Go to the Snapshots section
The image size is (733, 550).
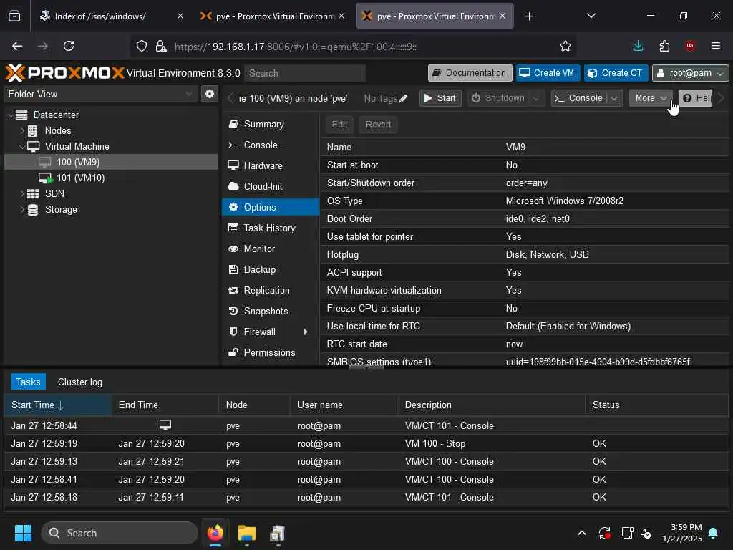click(270, 311)
